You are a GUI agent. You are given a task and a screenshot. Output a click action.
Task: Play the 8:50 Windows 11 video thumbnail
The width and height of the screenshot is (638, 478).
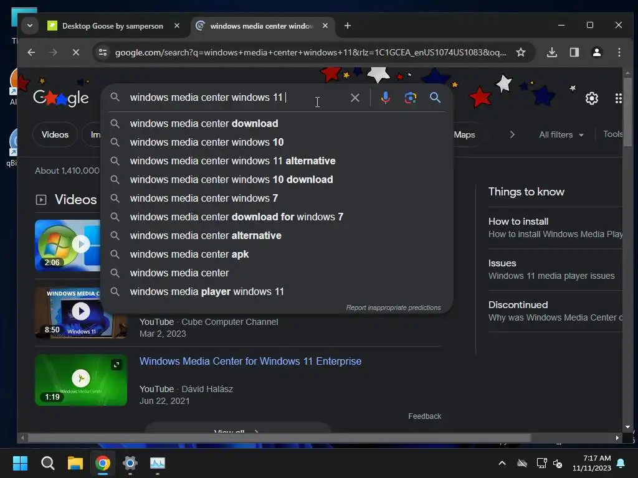point(80,312)
